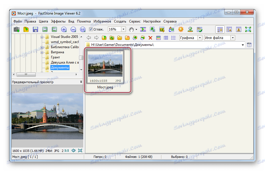Refresh the folder with green arrows icon

click(112, 38)
